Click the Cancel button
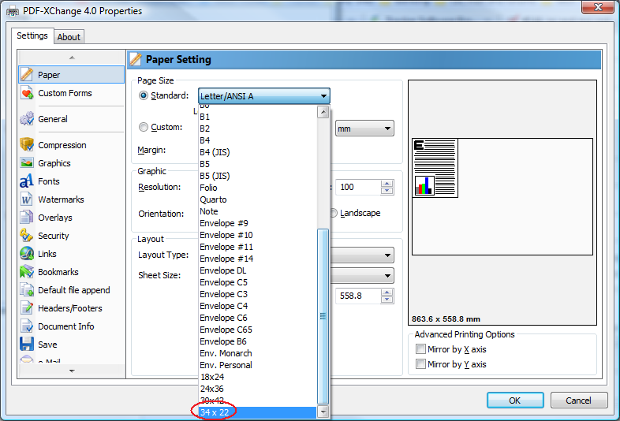 (579, 401)
